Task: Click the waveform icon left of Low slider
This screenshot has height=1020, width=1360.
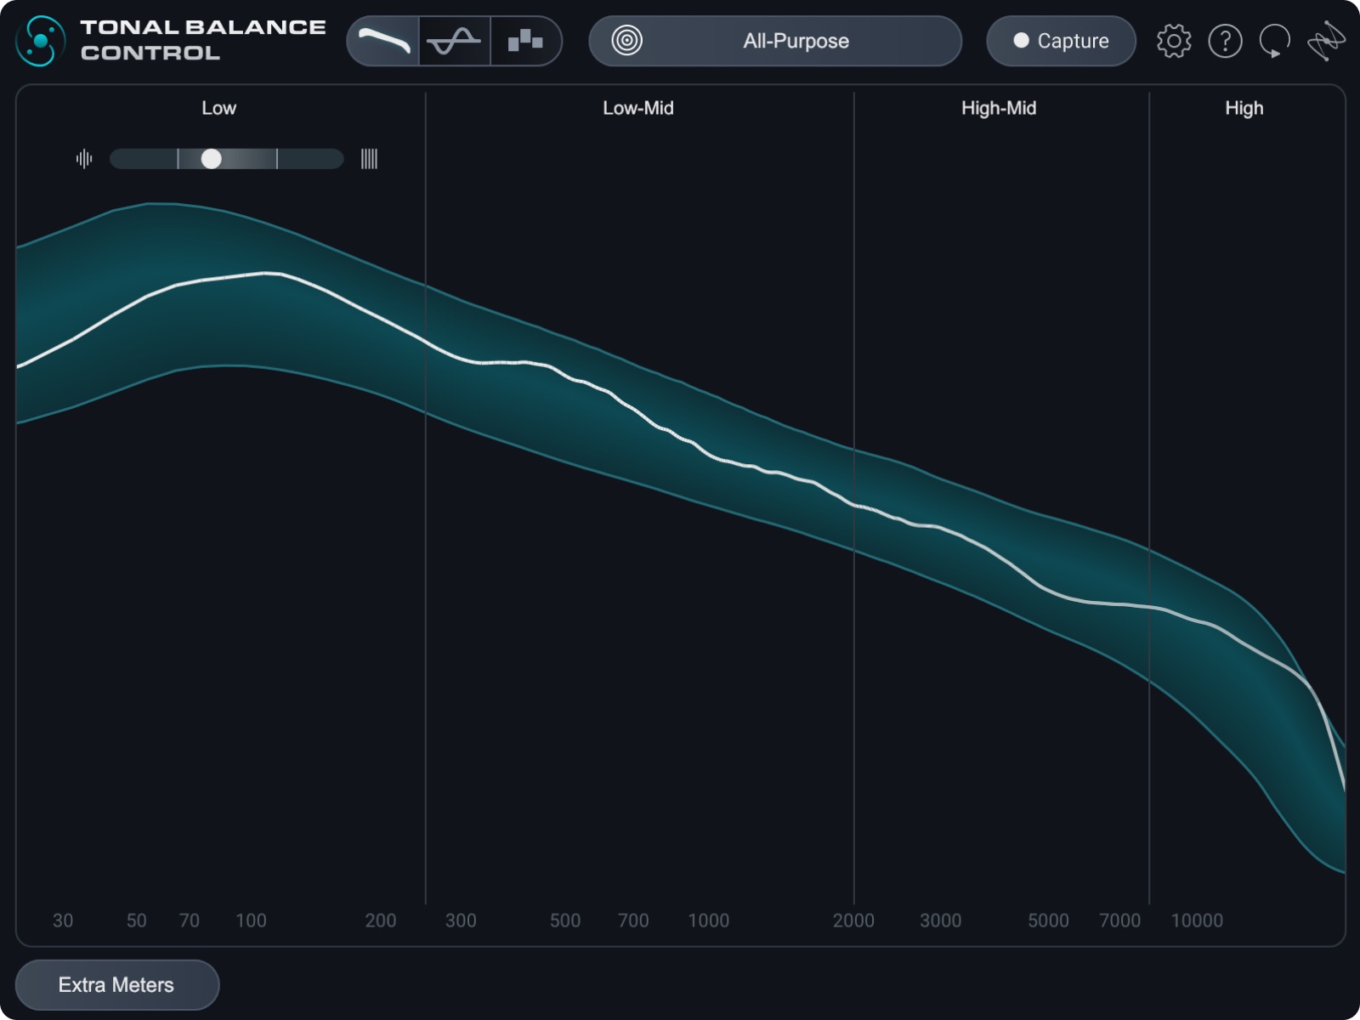Action: click(x=84, y=159)
